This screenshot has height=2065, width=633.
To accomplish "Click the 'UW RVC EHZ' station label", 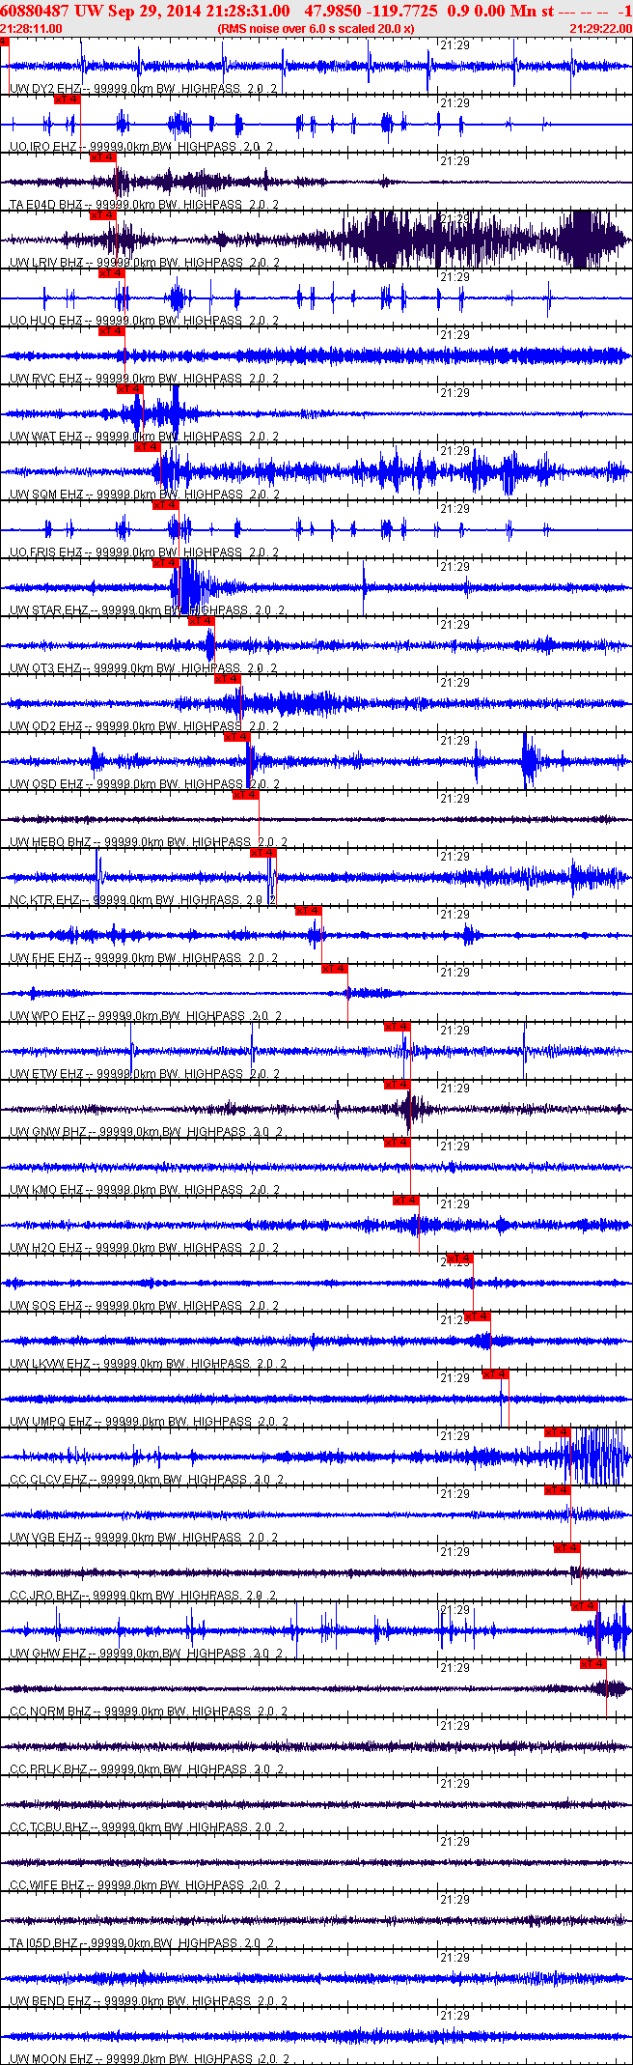I will 46,379.
